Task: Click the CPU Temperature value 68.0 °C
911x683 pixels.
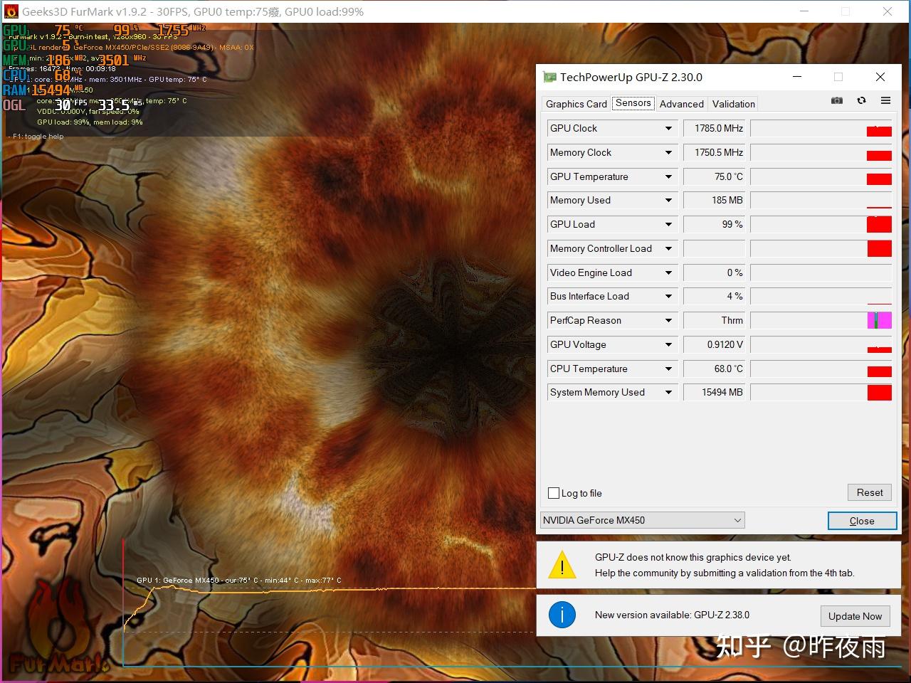Action: point(715,369)
